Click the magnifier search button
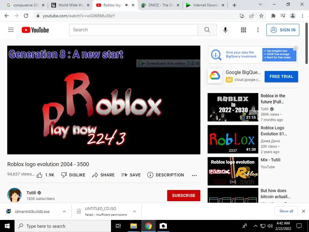 click(207, 30)
